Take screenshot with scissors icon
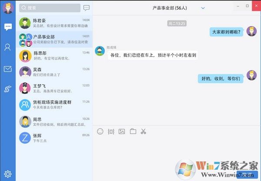The width and height of the screenshot is (261, 181). point(144,131)
